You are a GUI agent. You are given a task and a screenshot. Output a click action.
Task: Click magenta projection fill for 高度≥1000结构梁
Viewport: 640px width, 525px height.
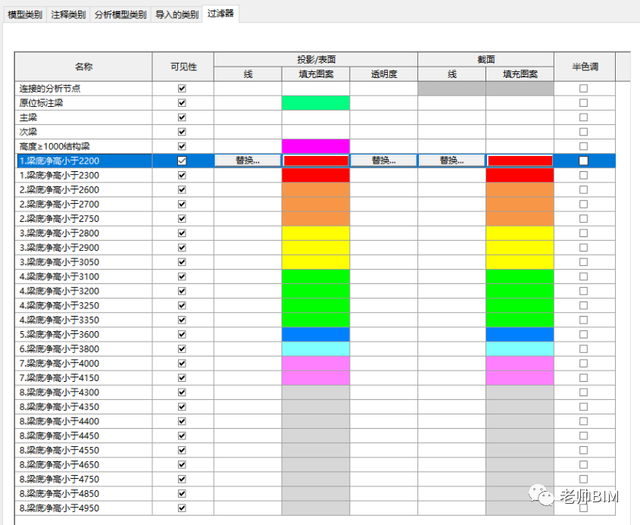point(316,146)
